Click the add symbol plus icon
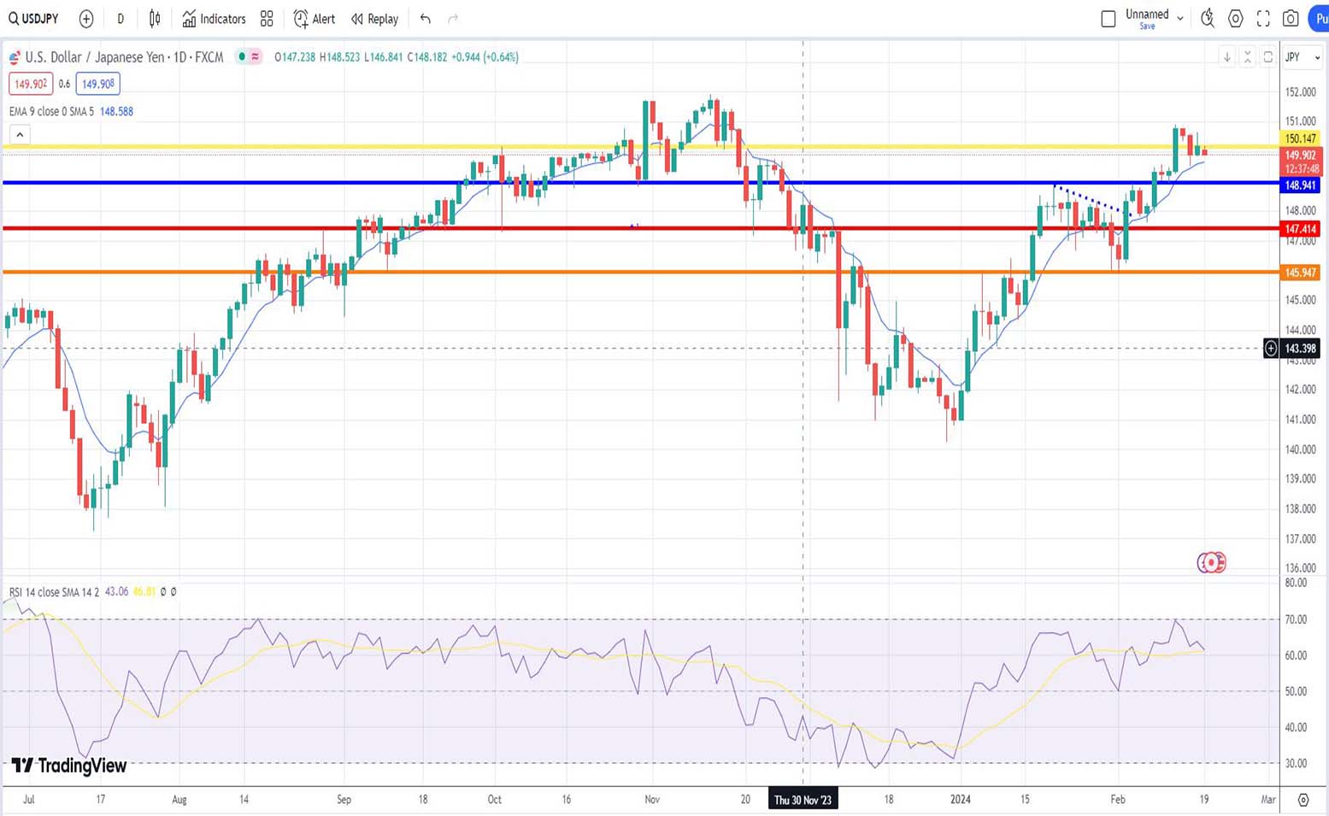Screen dimensions: 1329x816 pyautogui.click(x=86, y=19)
